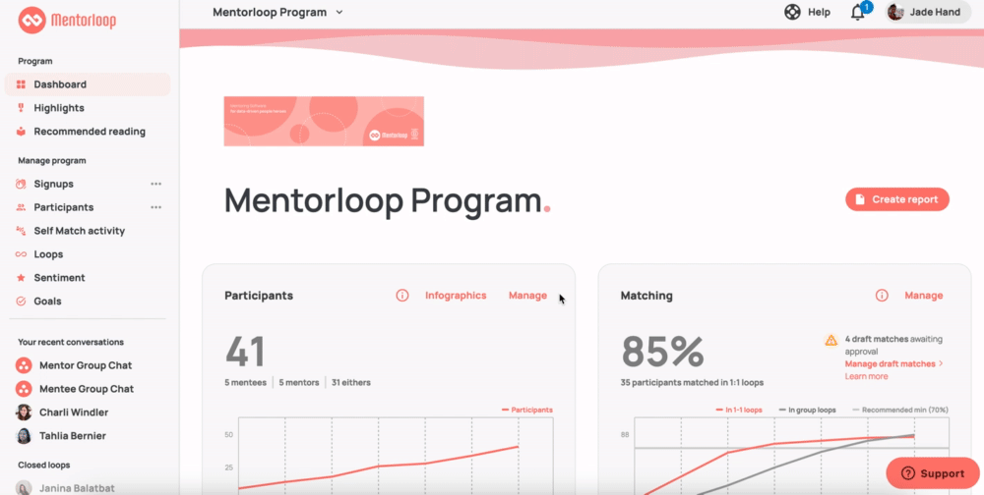This screenshot has width=984, height=495.
Task: Click Tahlia Bernier's avatar photo
Action: tap(24, 435)
